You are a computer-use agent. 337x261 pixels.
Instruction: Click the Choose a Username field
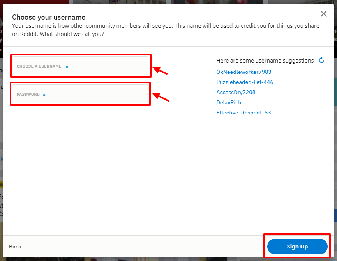pos(80,66)
